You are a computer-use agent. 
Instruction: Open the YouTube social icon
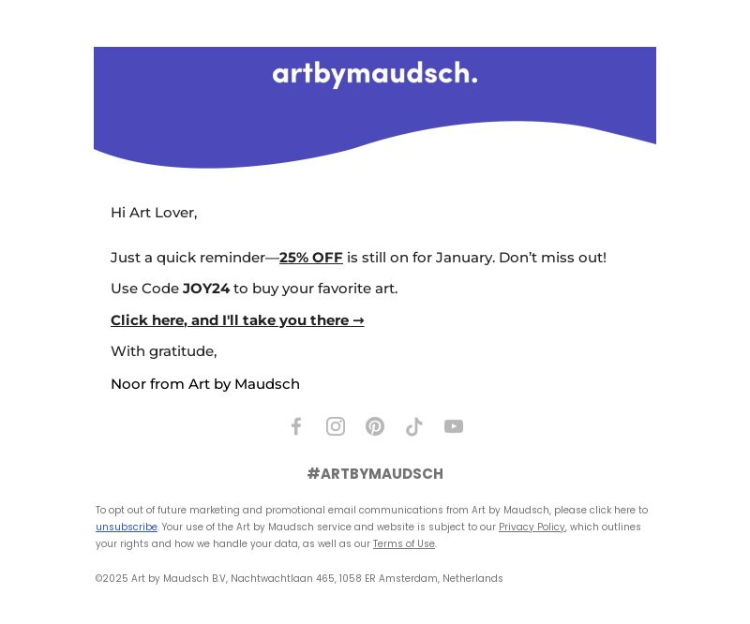(x=454, y=426)
